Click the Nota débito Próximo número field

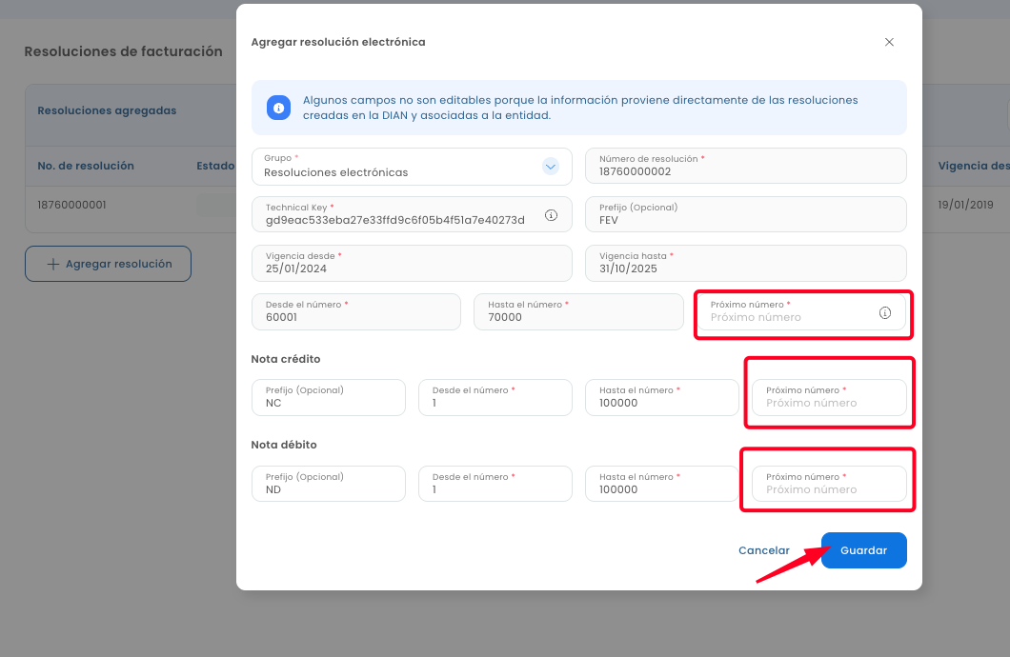(x=828, y=485)
